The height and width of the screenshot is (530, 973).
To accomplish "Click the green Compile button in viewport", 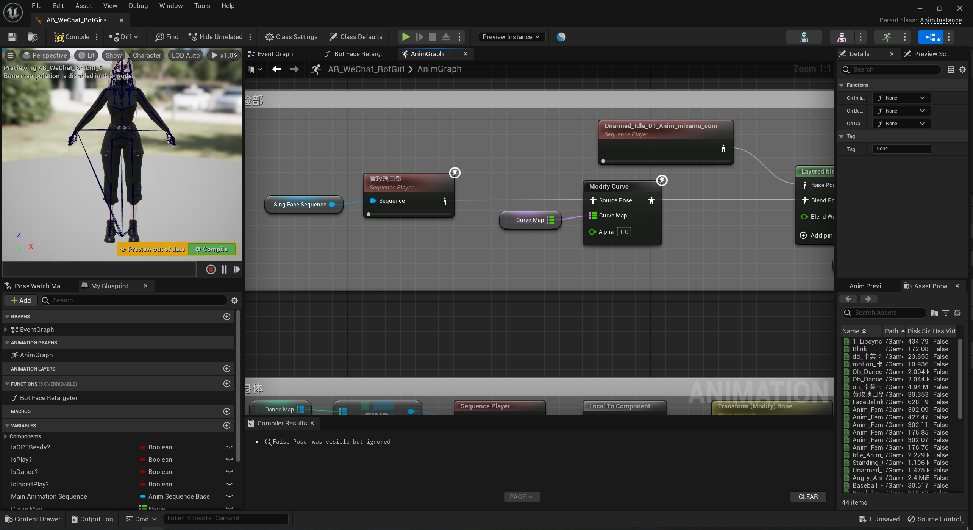I will coord(212,249).
